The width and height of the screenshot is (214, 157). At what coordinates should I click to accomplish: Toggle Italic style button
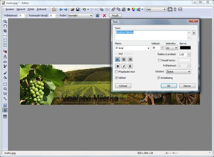[124, 66]
